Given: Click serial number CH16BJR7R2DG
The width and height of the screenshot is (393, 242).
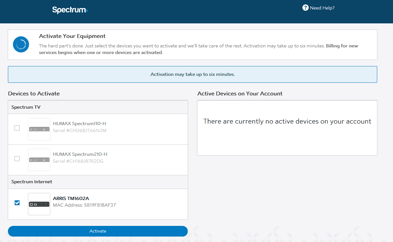Looking at the screenshot, I should coord(78,161).
